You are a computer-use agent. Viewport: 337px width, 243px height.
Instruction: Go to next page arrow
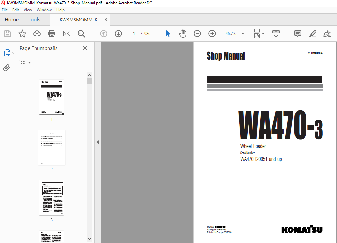[118, 34]
